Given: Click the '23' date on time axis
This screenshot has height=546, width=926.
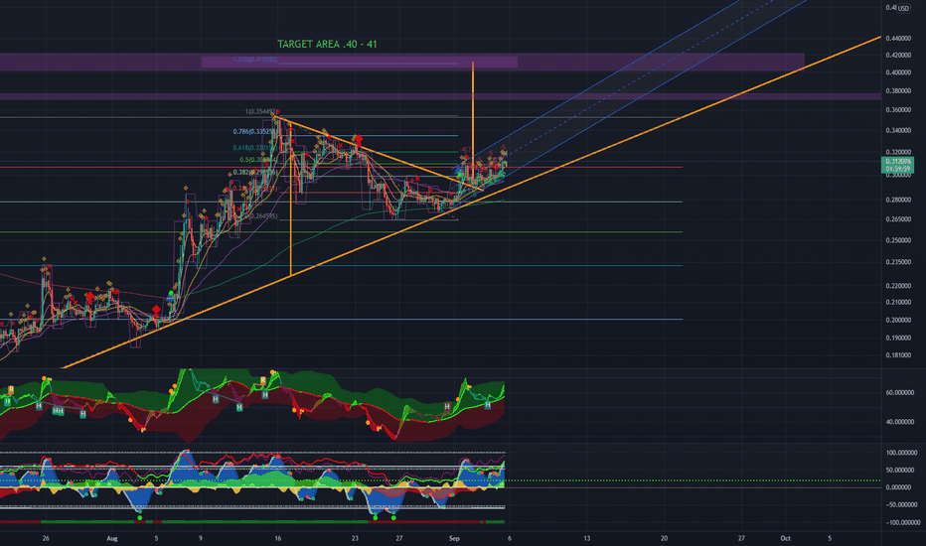Looking at the screenshot, I should coord(355,538).
